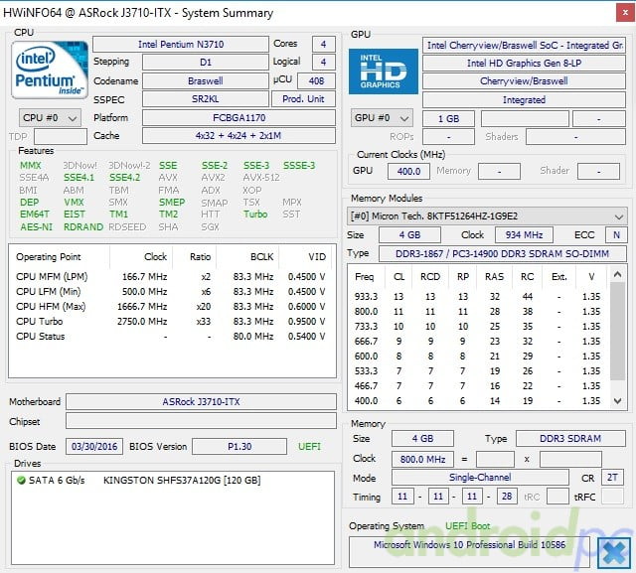Viewport: 636px width, 573px height.
Task: Click the Cache 4x32 + 4x24 + 2x1M field
Action: tap(238, 136)
